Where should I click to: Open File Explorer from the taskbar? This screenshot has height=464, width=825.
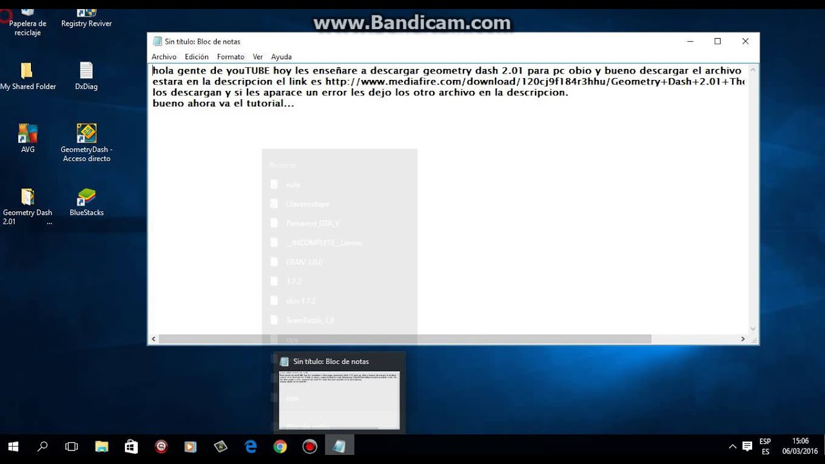tap(102, 446)
